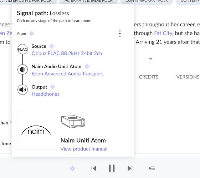The height and width of the screenshot is (178, 200).
Task: Expand the album description chevron
Action: tap(151, 59)
